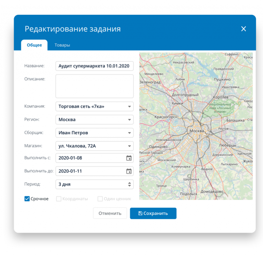Open the Магазин dropdown list
The width and height of the screenshot is (263, 256).
(x=95, y=146)
